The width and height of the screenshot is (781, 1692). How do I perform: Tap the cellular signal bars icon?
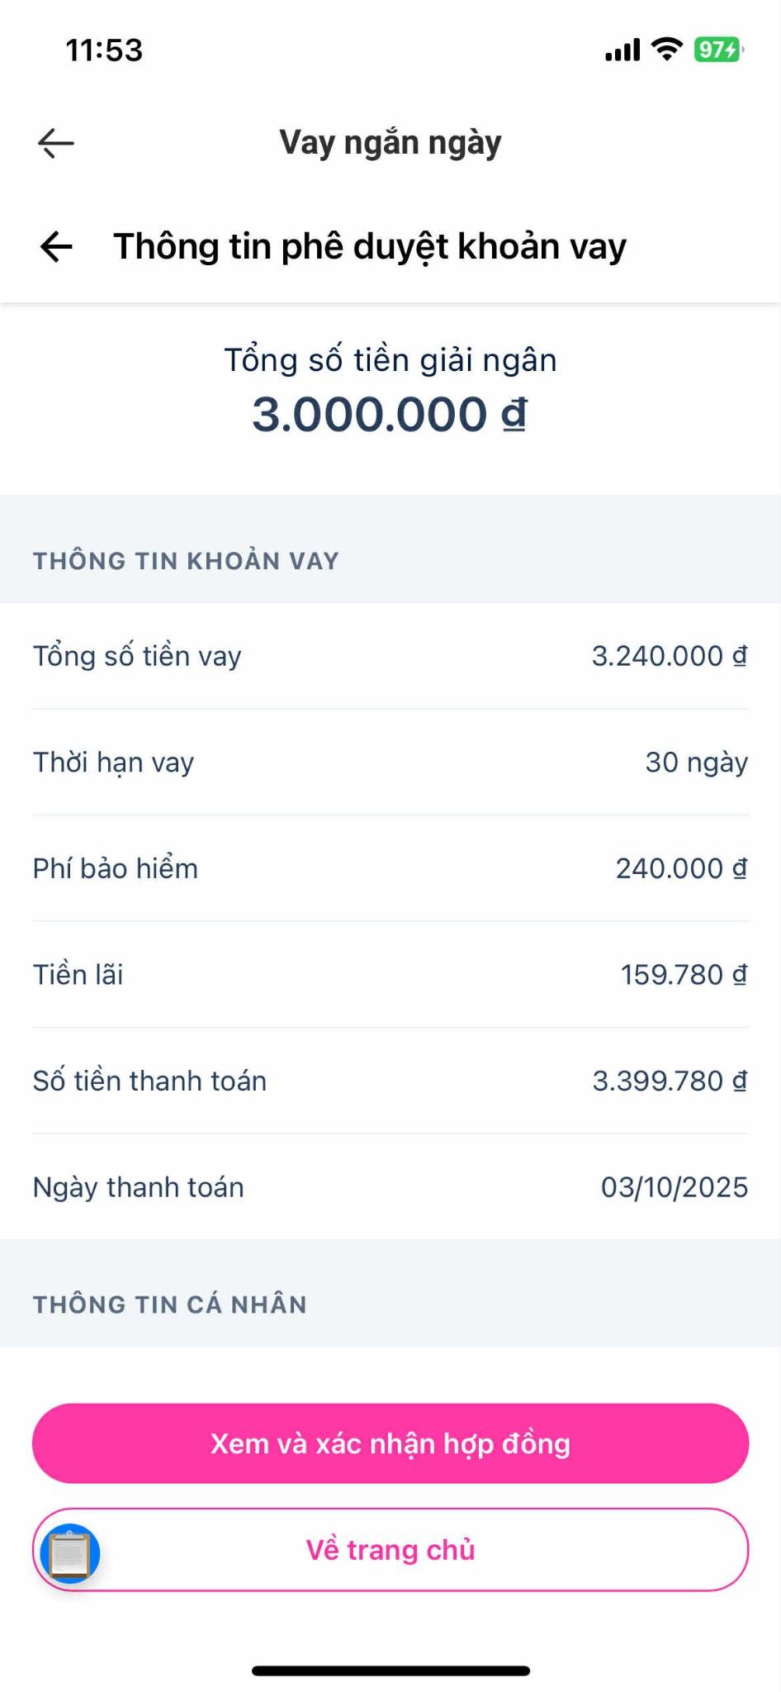622,50
